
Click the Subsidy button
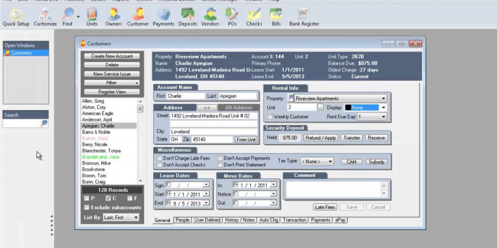coord(377,162)
